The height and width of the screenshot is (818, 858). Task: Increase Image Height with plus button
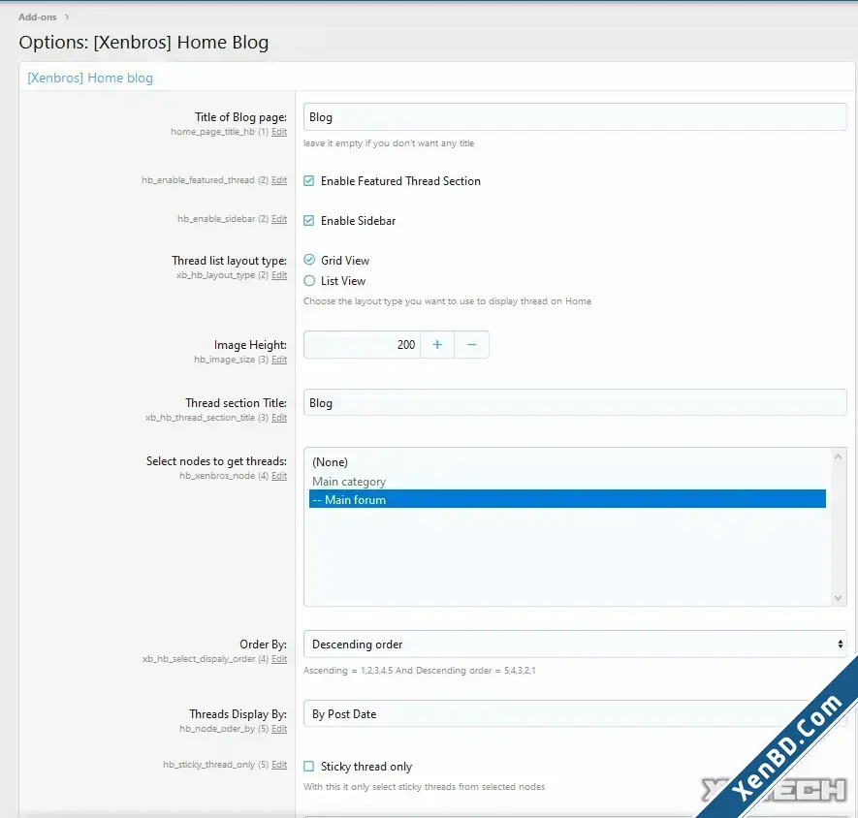pyautogui.click(x=437, y=345)
